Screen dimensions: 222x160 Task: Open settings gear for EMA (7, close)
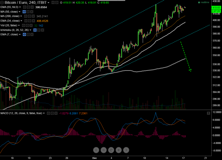[28, 34]
